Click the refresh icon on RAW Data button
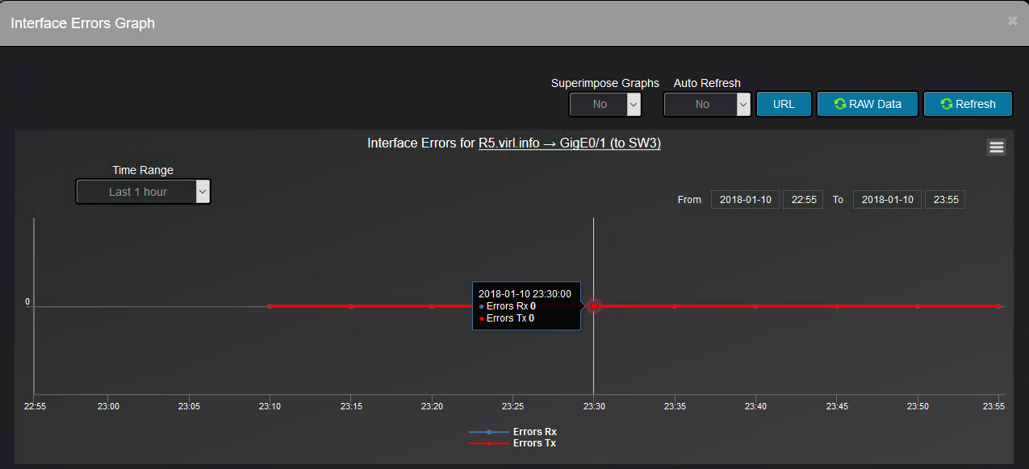 coord(840,104)
